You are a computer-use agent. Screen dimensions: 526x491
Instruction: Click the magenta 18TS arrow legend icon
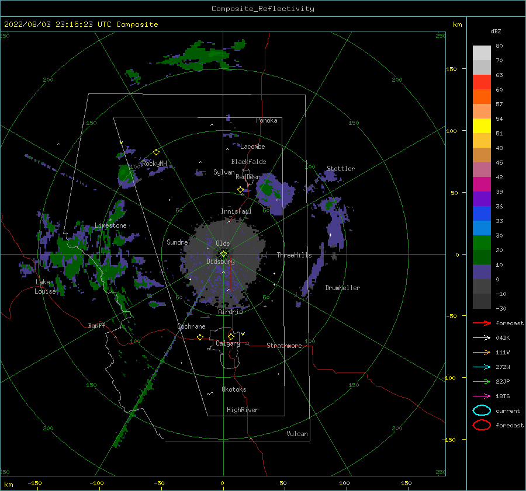click(x=482, y=396)
